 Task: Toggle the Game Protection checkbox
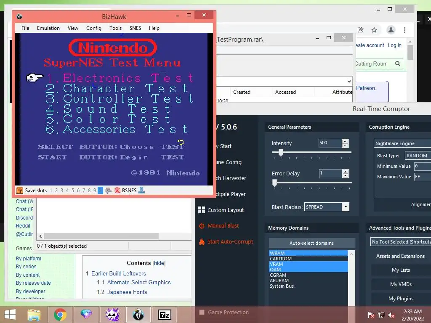(202, 312)
